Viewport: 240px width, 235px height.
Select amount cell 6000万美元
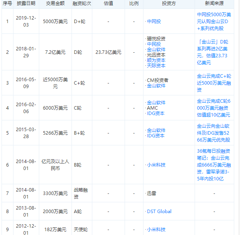(55, 108)
